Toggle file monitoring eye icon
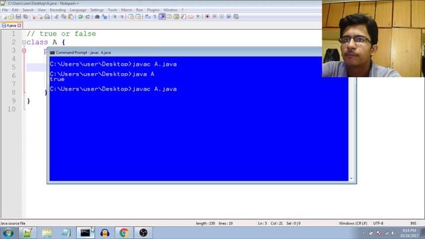The image size is (425, 239). [198, 17]
